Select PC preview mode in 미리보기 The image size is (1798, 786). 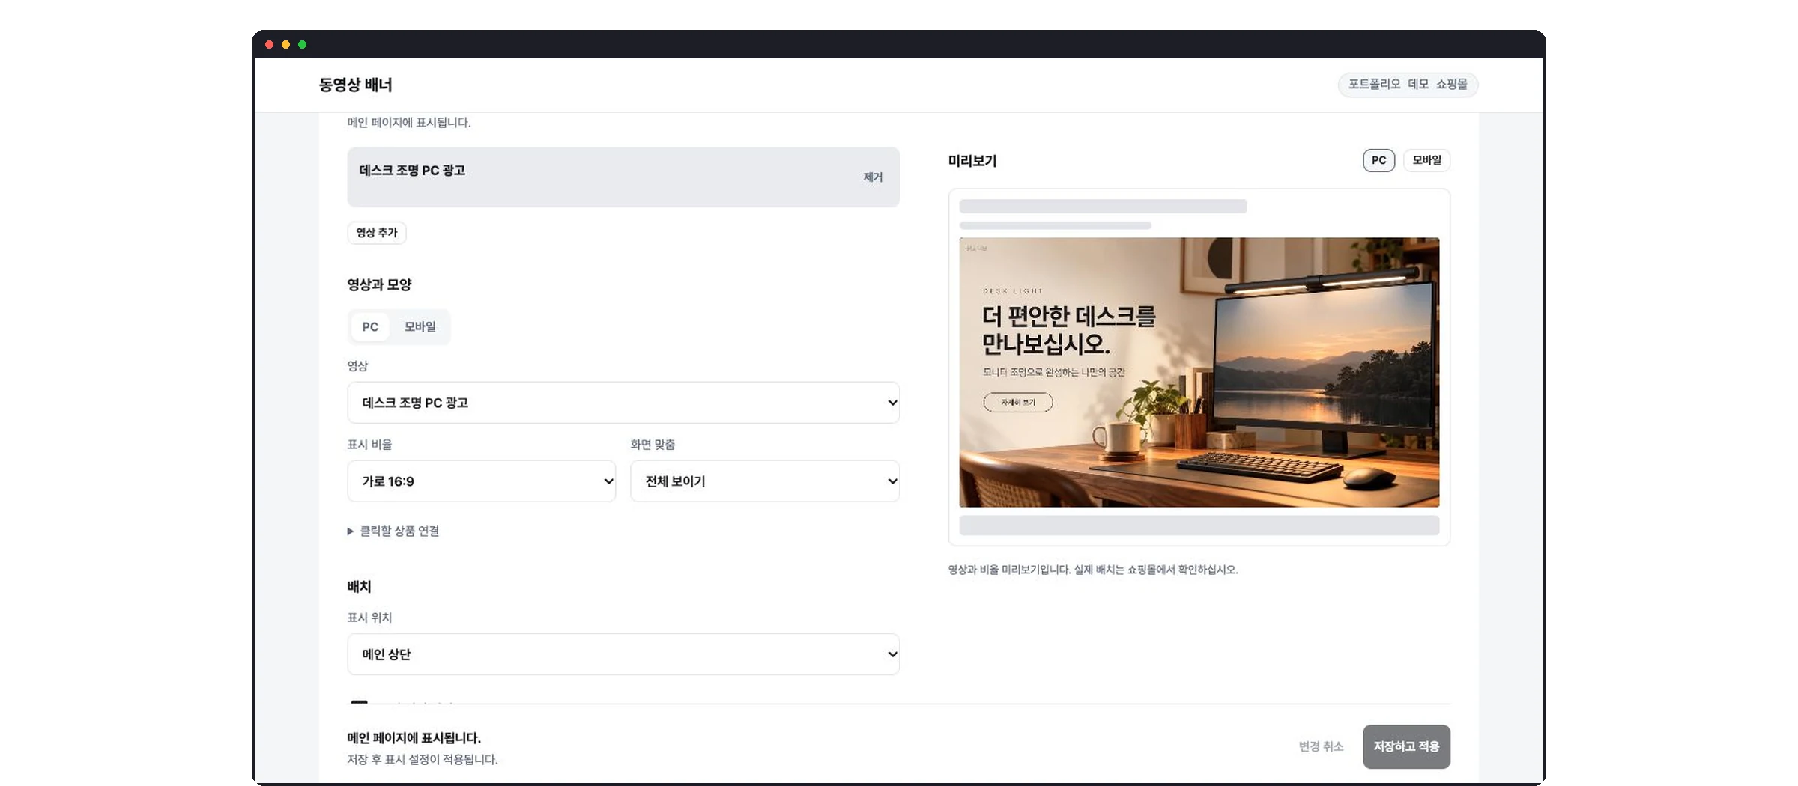[1379, 160]
